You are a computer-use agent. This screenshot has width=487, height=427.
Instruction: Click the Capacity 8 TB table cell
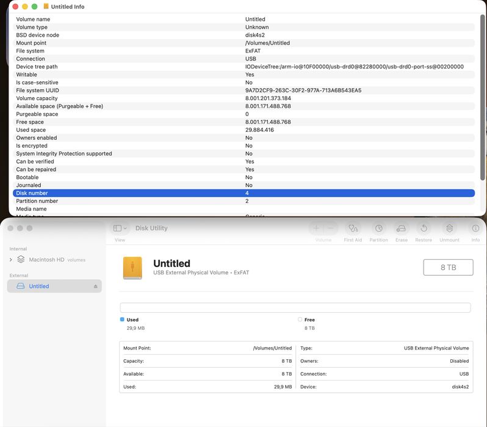pos(207,361)
